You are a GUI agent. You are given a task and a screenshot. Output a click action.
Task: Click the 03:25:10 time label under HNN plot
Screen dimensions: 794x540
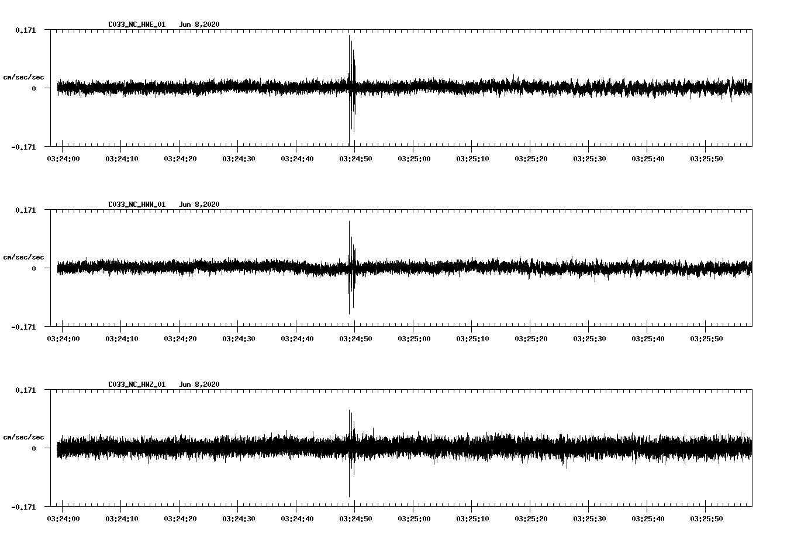472,339
